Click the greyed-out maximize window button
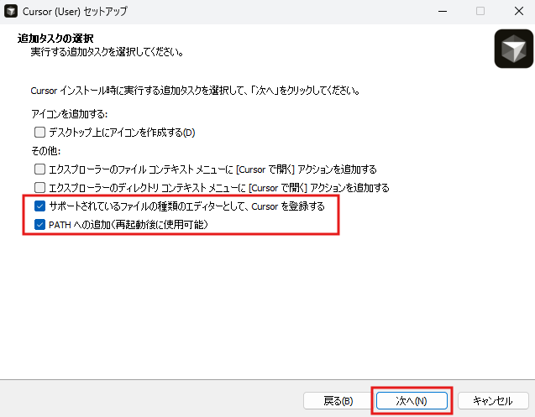The height and width of the screenshot is (417, 535). click(480, 11)
